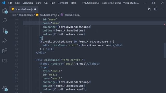The image size is (166, 93).
Task: Select the YoutubeForm.js editor tab
Action: coord(24,9)
